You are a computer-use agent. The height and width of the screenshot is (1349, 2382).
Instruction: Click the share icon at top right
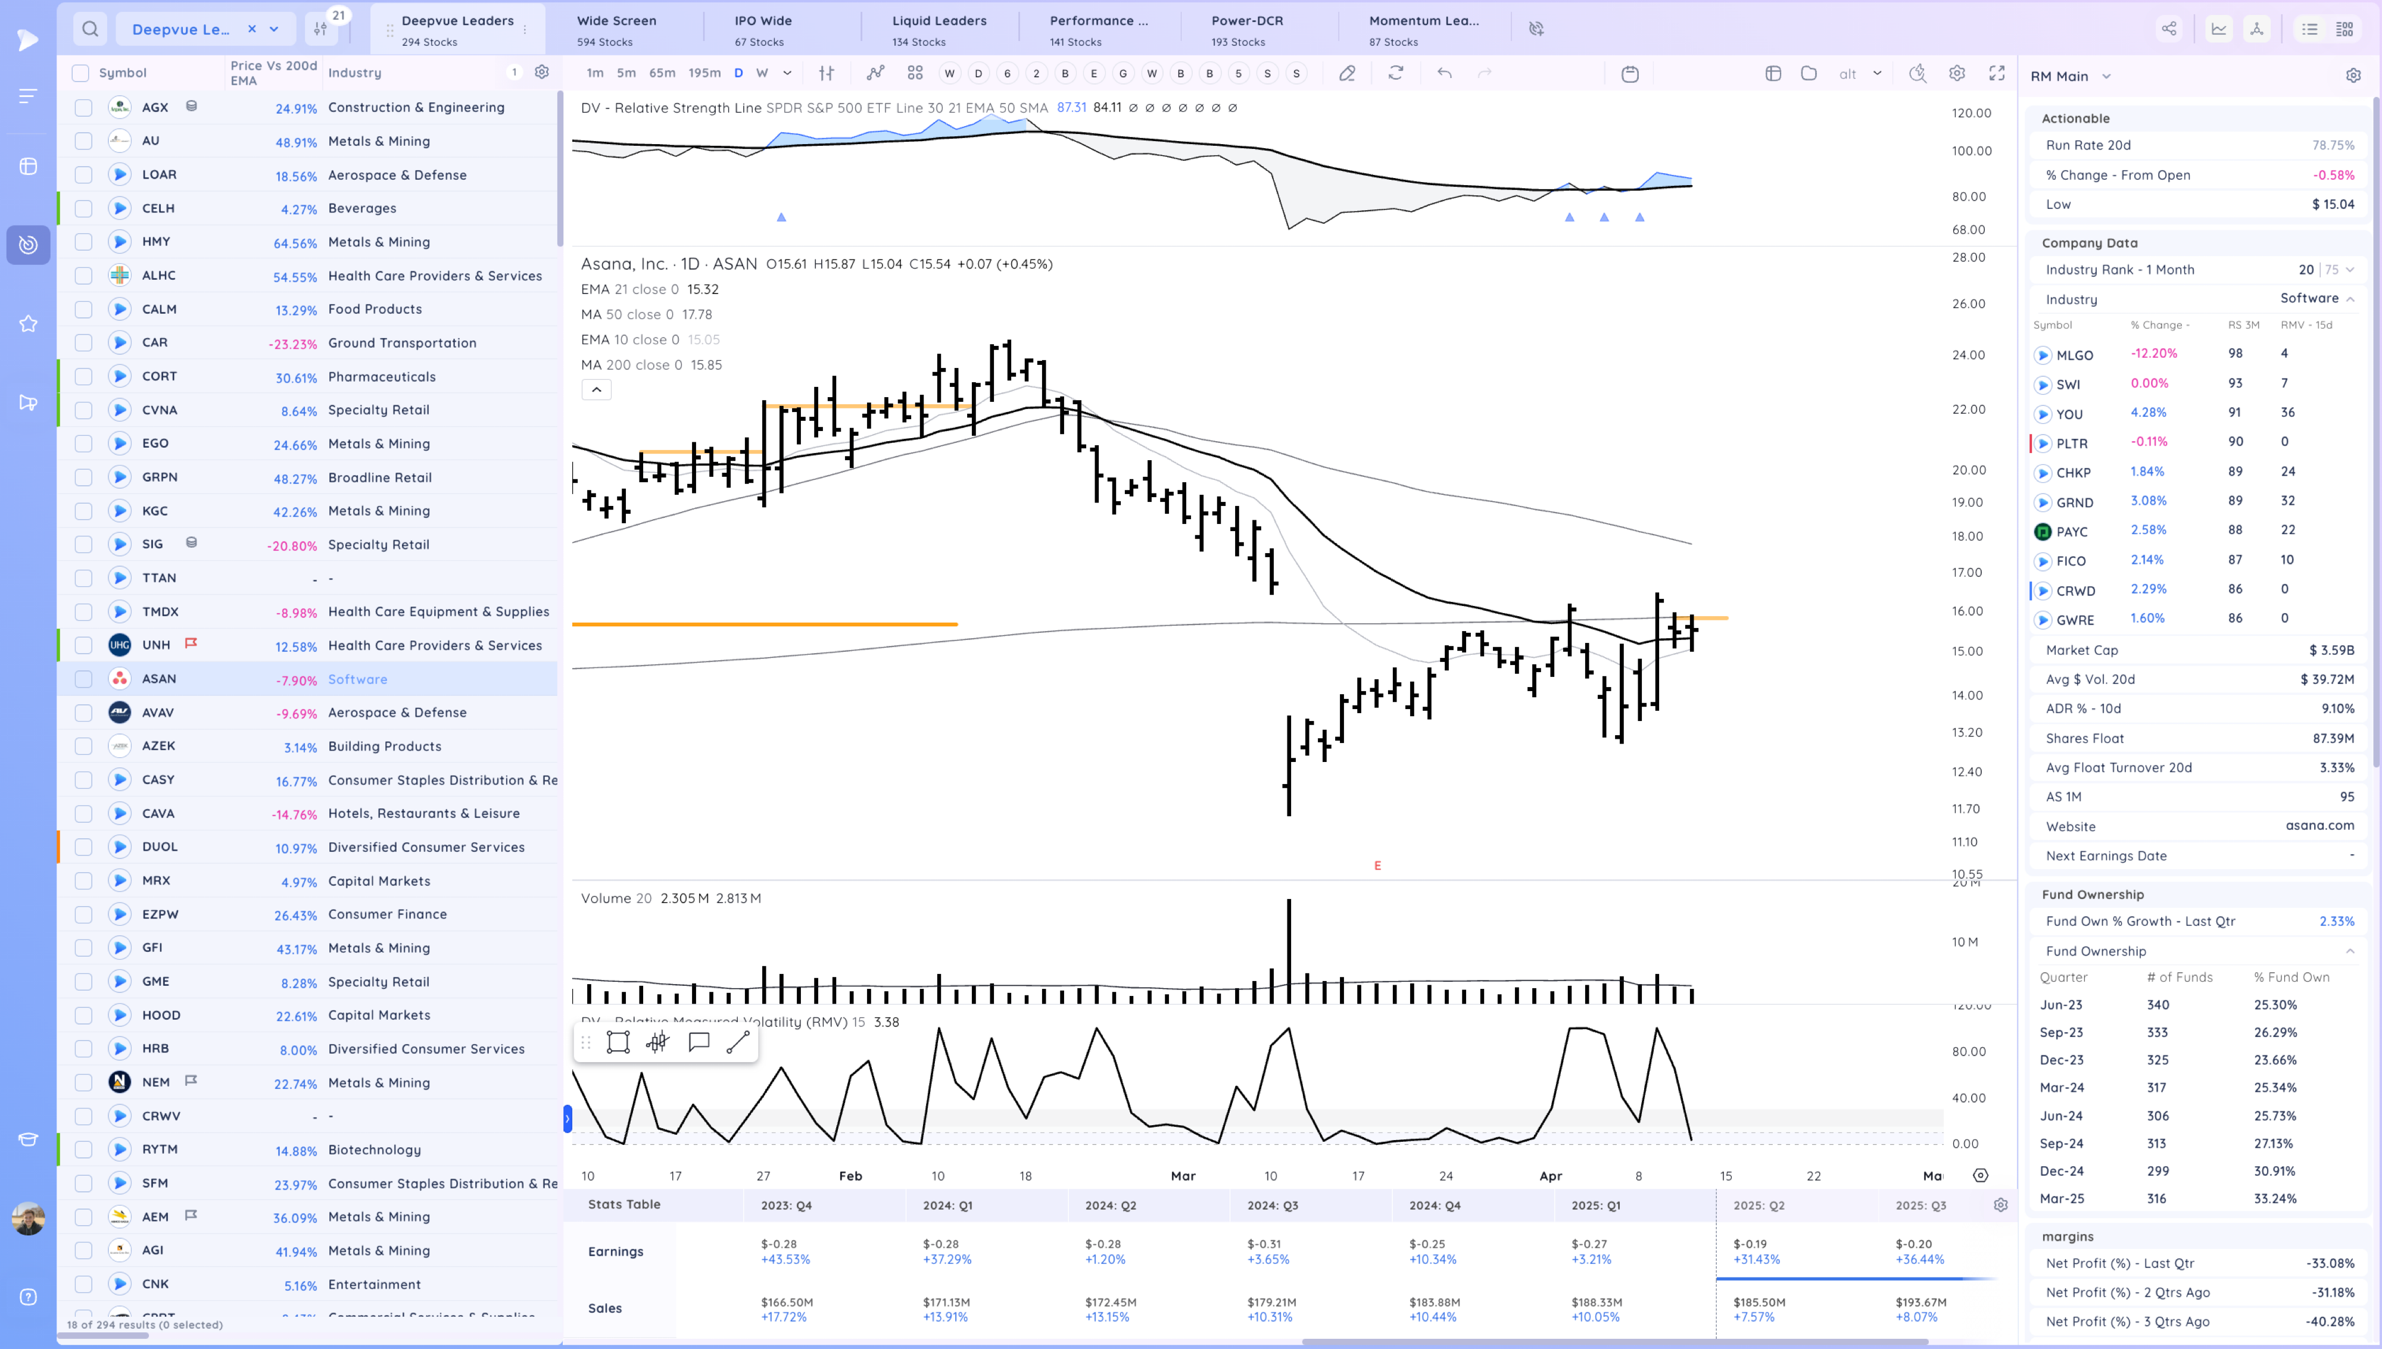[x=2169, y=29]
